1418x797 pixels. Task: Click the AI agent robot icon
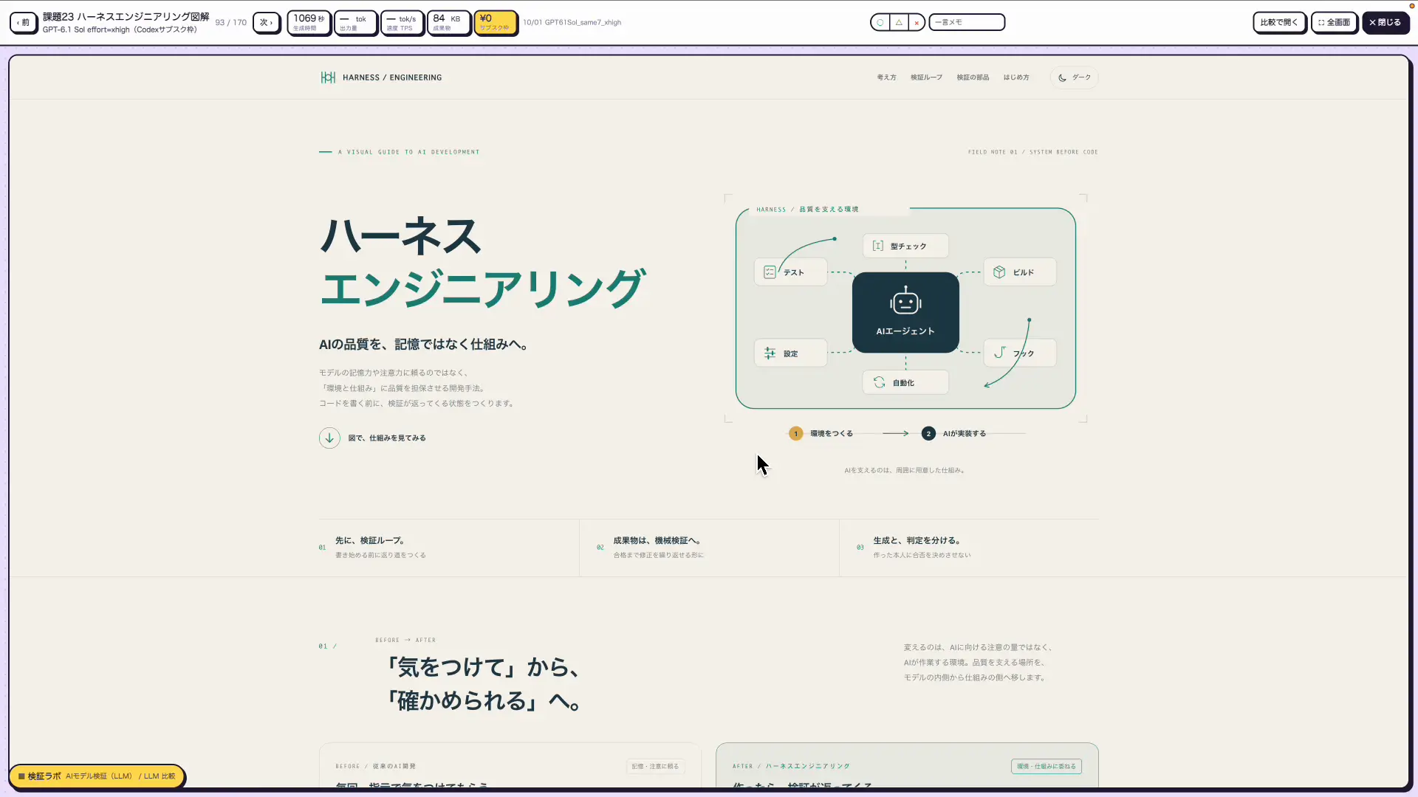coord(905,301)
